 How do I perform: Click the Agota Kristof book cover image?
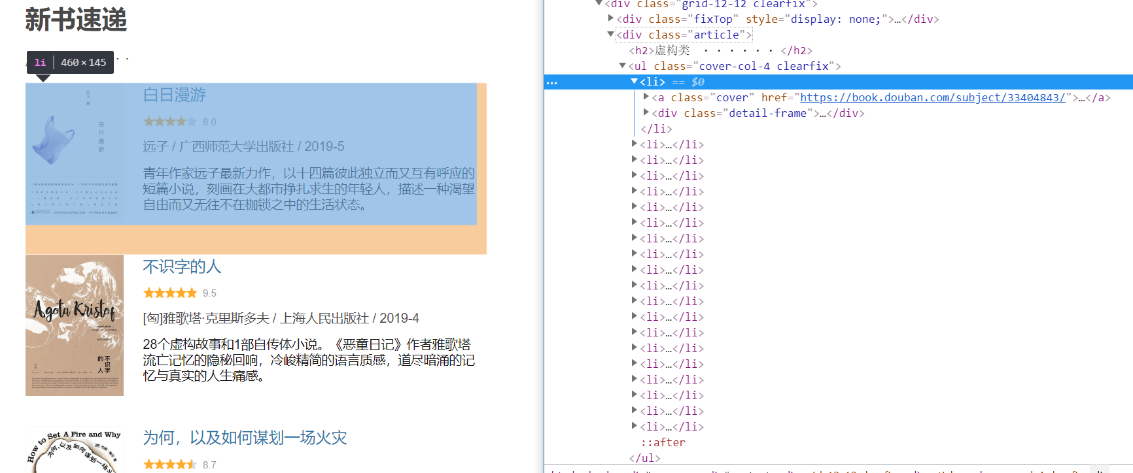75,325
